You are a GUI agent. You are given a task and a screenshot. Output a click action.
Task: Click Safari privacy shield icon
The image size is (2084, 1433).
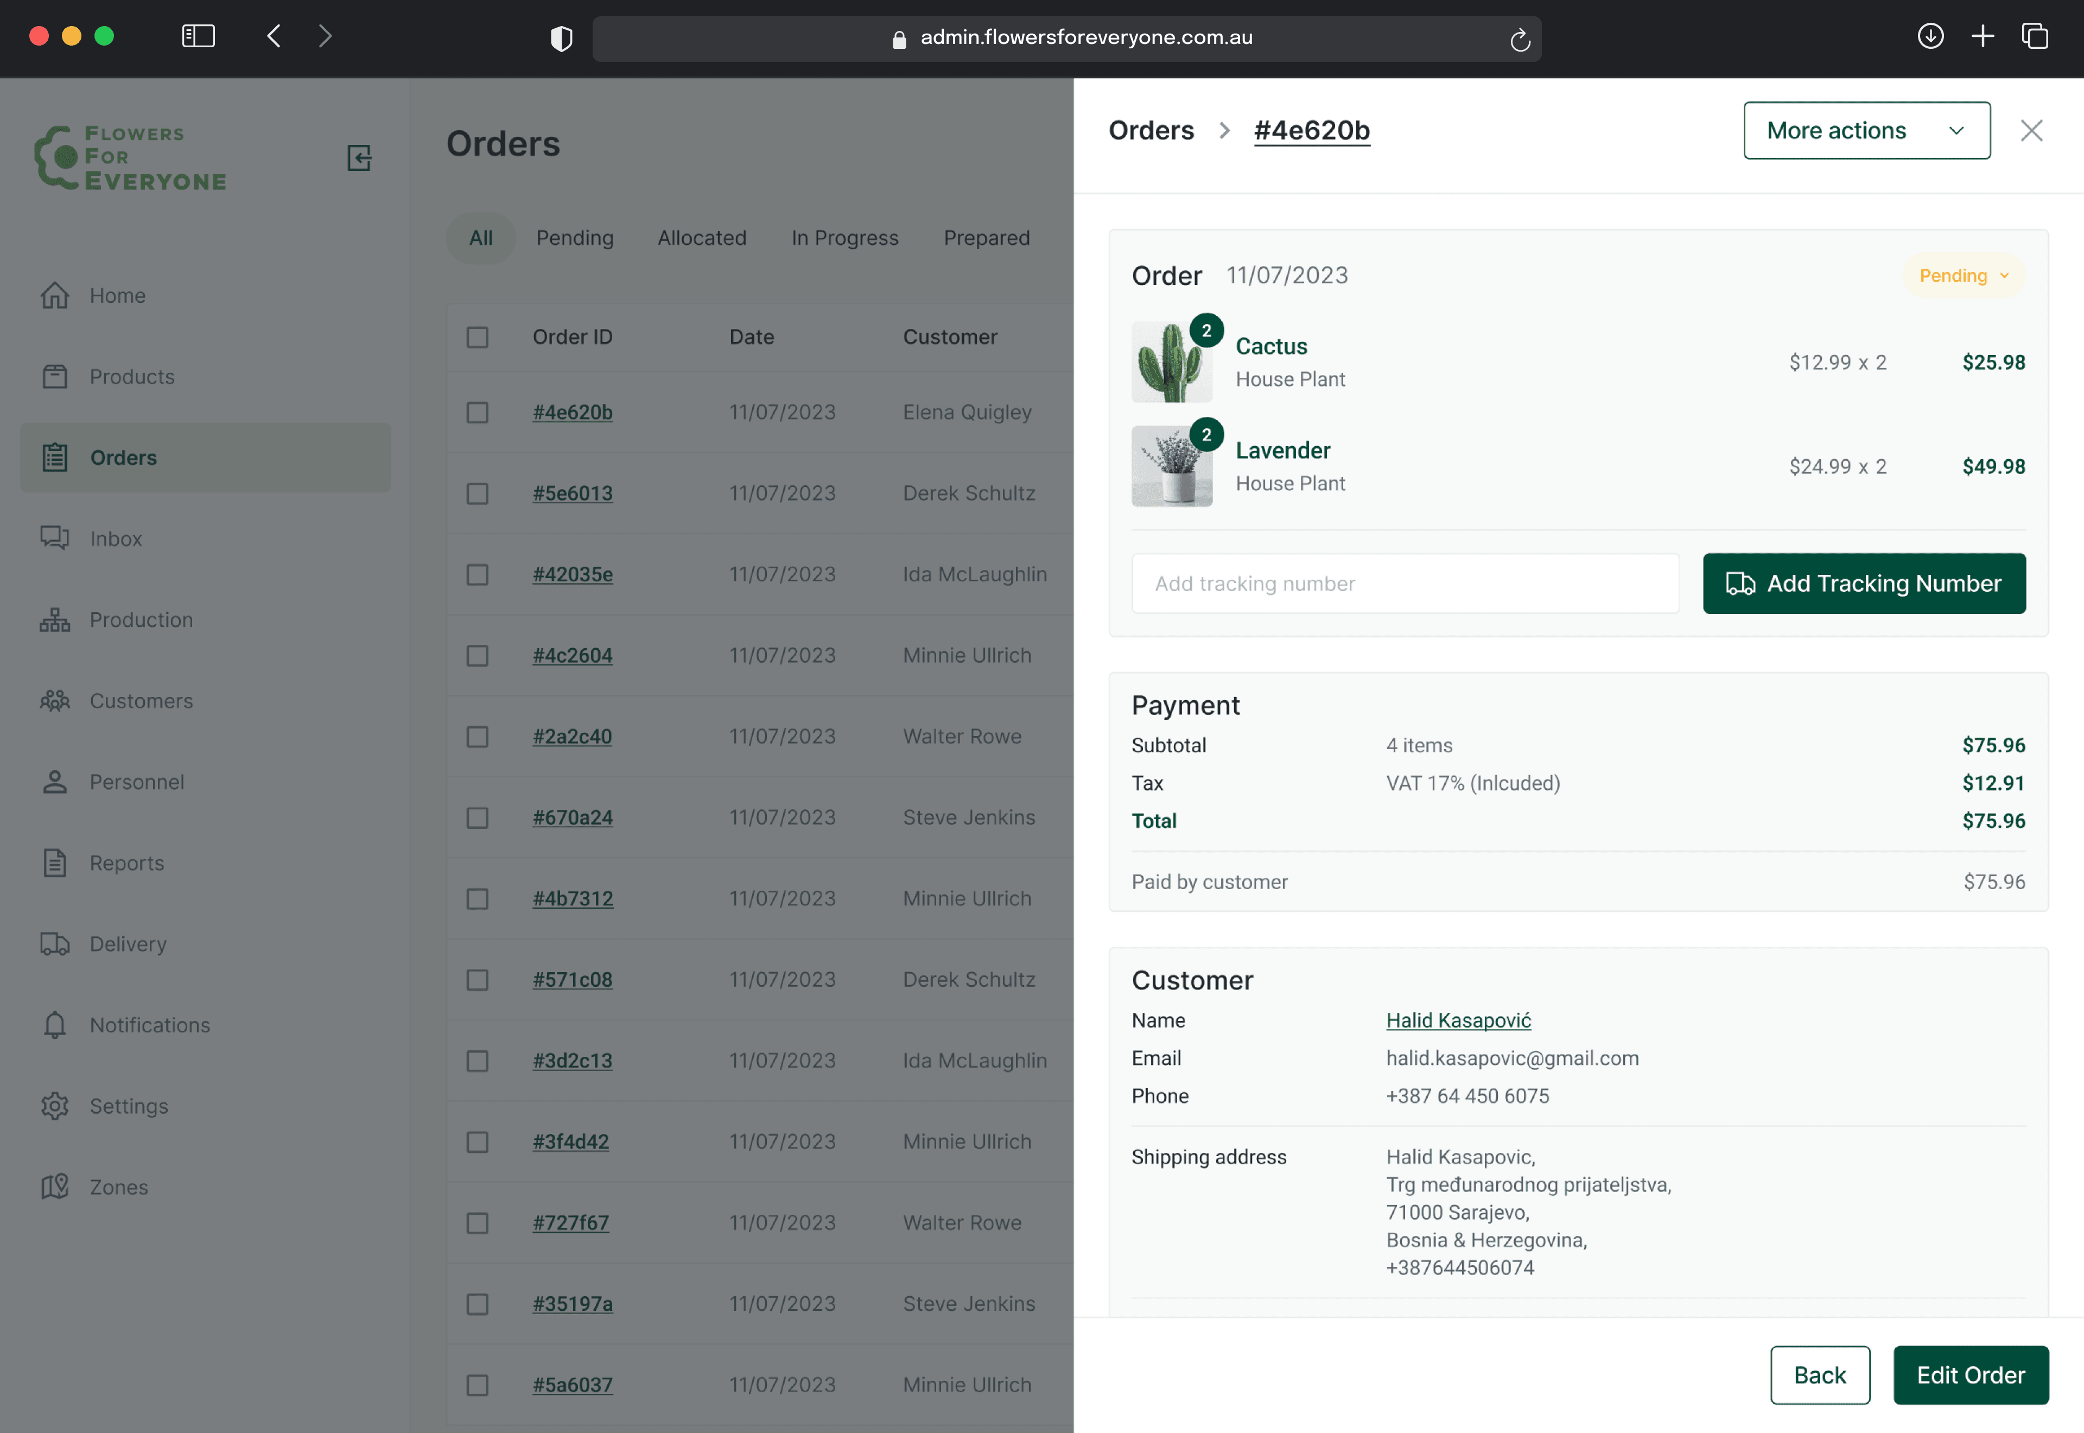click(561, 37)
